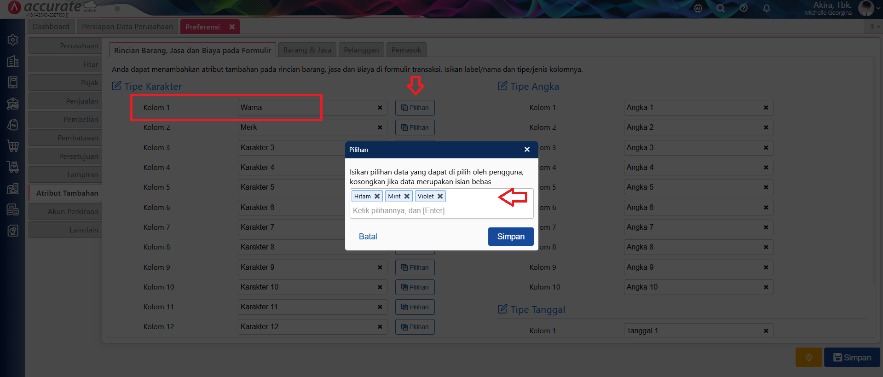
Task: Open the help question mark icon
Action: 744,8
